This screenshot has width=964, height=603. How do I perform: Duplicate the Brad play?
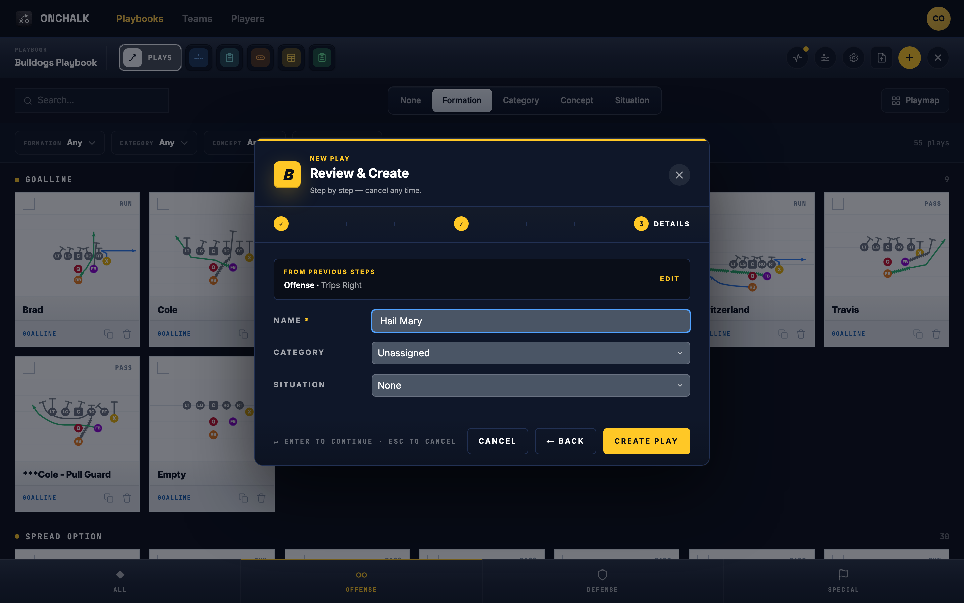tap(109, 334)
